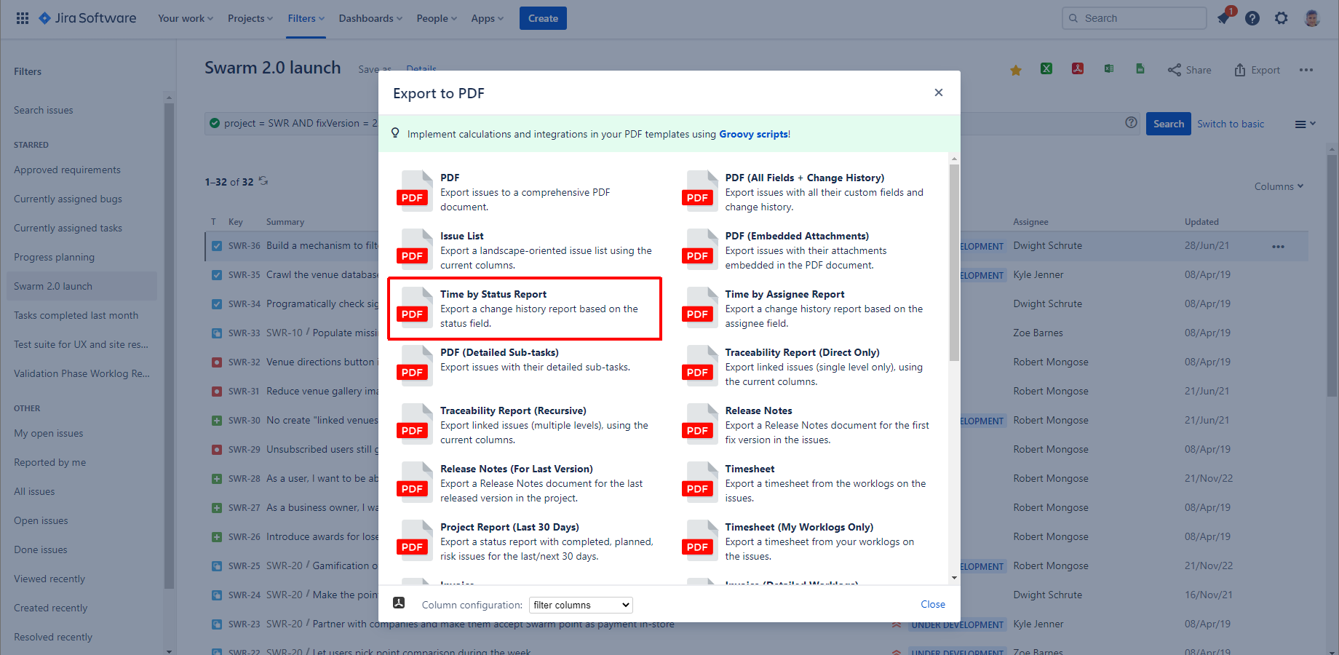Click the dialog template list scrollbar
This screenshot has height=655, width=1339.
[954, 262]
